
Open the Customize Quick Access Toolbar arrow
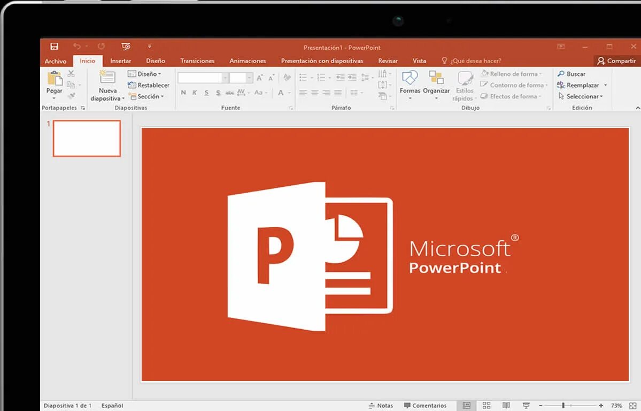[x=149, y=46]
